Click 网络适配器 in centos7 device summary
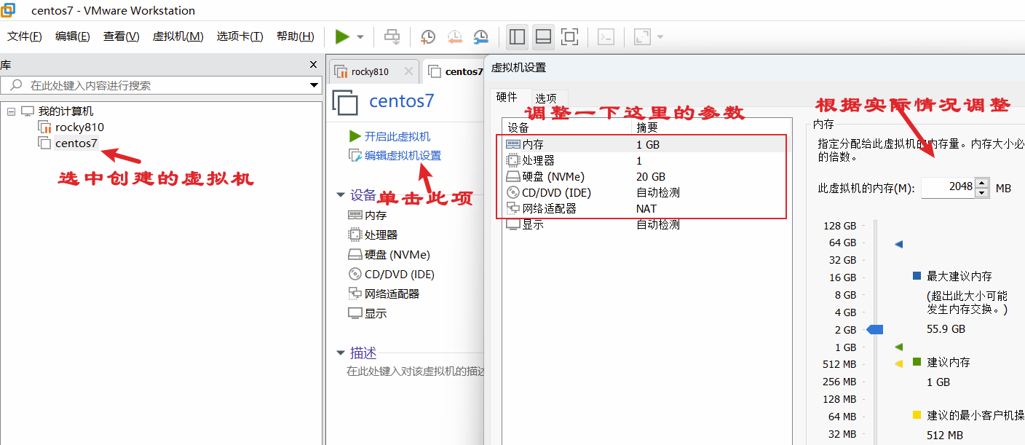The height and width of the screenshot is (445, 1025). coord(392,294)
